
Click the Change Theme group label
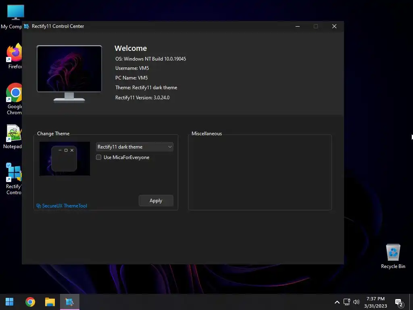click(54, 134)
